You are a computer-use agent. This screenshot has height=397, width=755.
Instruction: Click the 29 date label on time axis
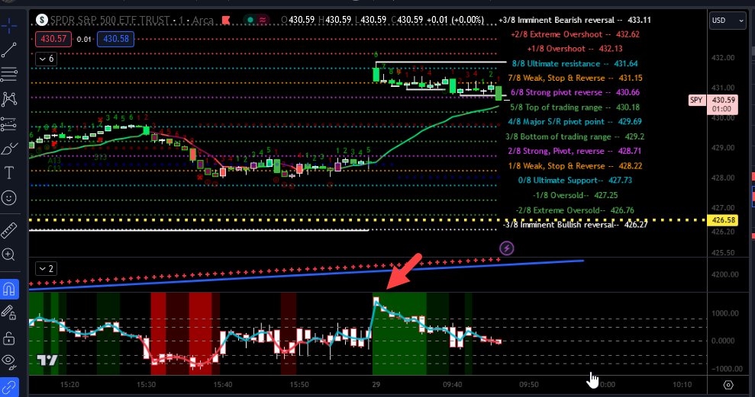tap(376, 385)
